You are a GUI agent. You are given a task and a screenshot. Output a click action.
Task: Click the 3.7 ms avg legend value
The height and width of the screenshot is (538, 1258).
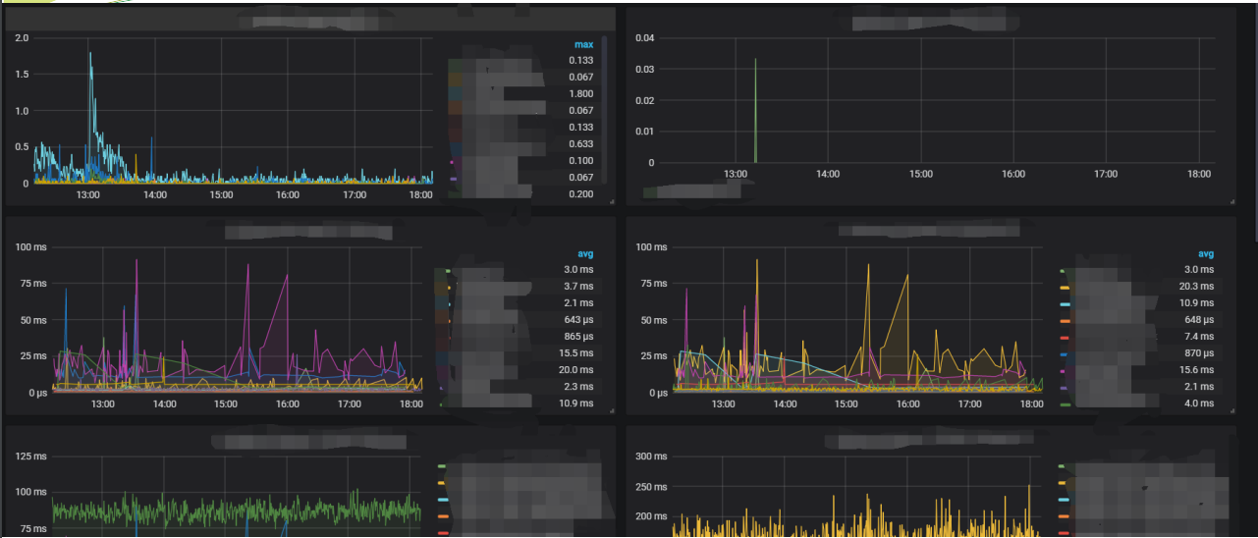pos(578,286)
